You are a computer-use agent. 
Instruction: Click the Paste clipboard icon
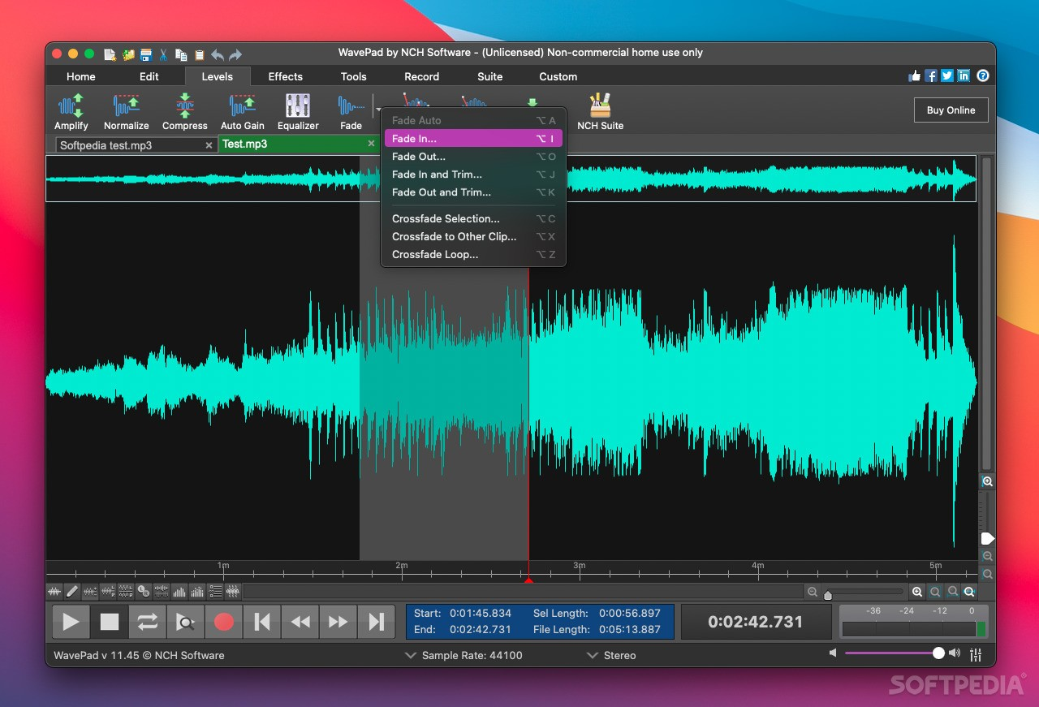pos(199,54)
